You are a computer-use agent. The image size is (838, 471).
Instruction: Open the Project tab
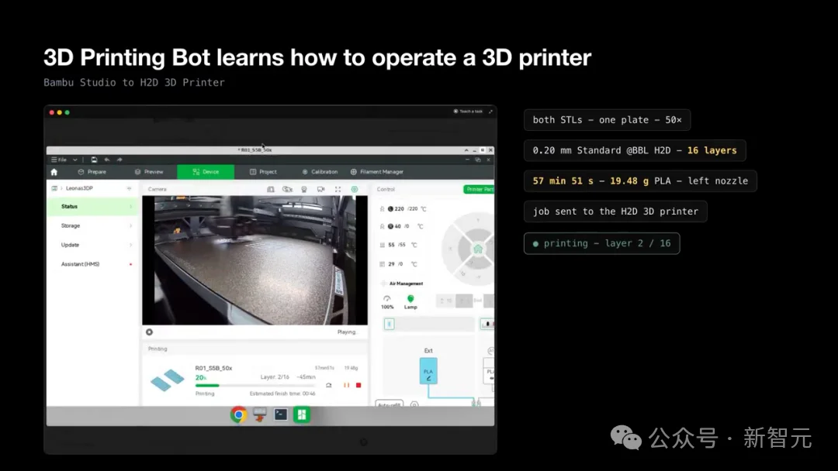pos(264,172)
